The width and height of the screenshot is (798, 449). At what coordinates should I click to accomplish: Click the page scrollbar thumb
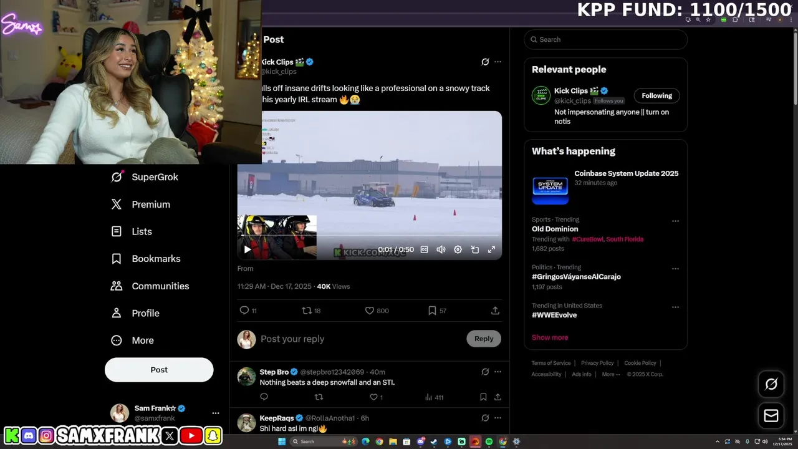click(x=794, y=69)
